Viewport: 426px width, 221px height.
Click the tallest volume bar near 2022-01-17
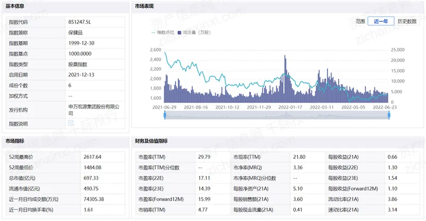[x=285, y=79]
